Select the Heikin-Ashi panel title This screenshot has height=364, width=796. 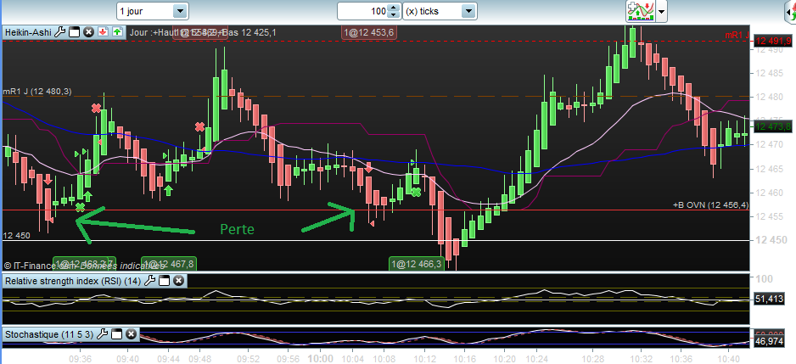[28, 32]
